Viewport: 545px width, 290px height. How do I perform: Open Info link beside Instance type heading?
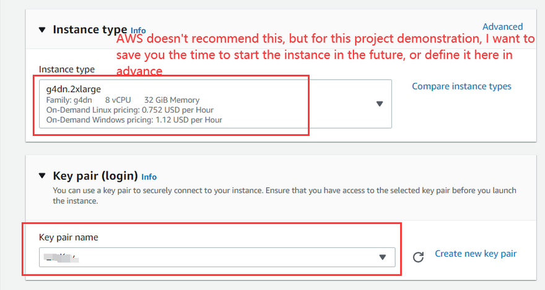click(x=138, y=30)
